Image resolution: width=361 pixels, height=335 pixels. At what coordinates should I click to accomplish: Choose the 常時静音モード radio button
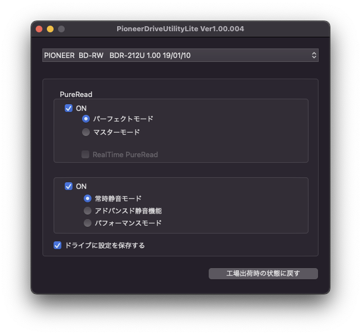click(88, 198)
